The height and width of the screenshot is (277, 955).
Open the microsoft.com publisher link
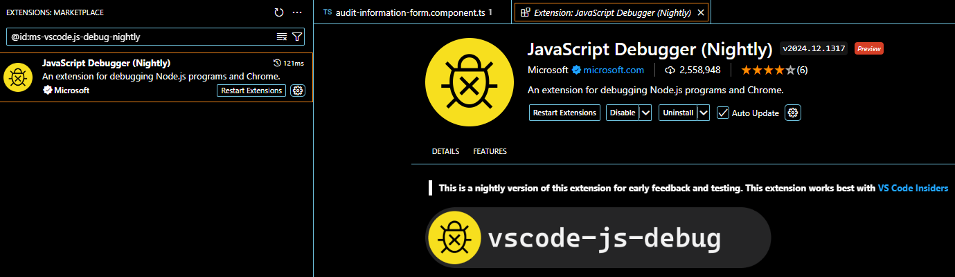(x=614, y=70)
